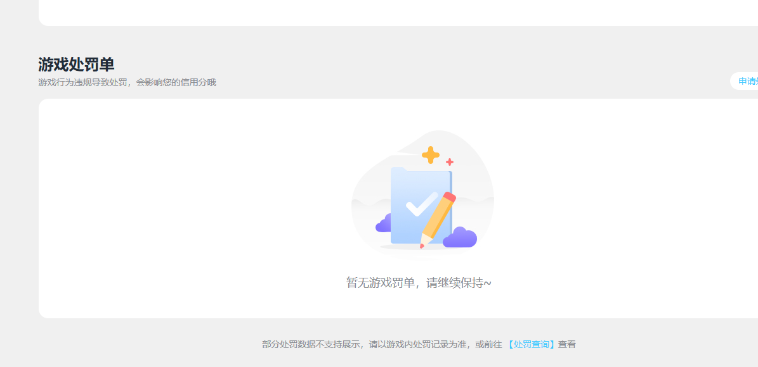Click the 申请 button beside the penalty heading
Viewport: 758px width, 367px height.
[745, 82]
